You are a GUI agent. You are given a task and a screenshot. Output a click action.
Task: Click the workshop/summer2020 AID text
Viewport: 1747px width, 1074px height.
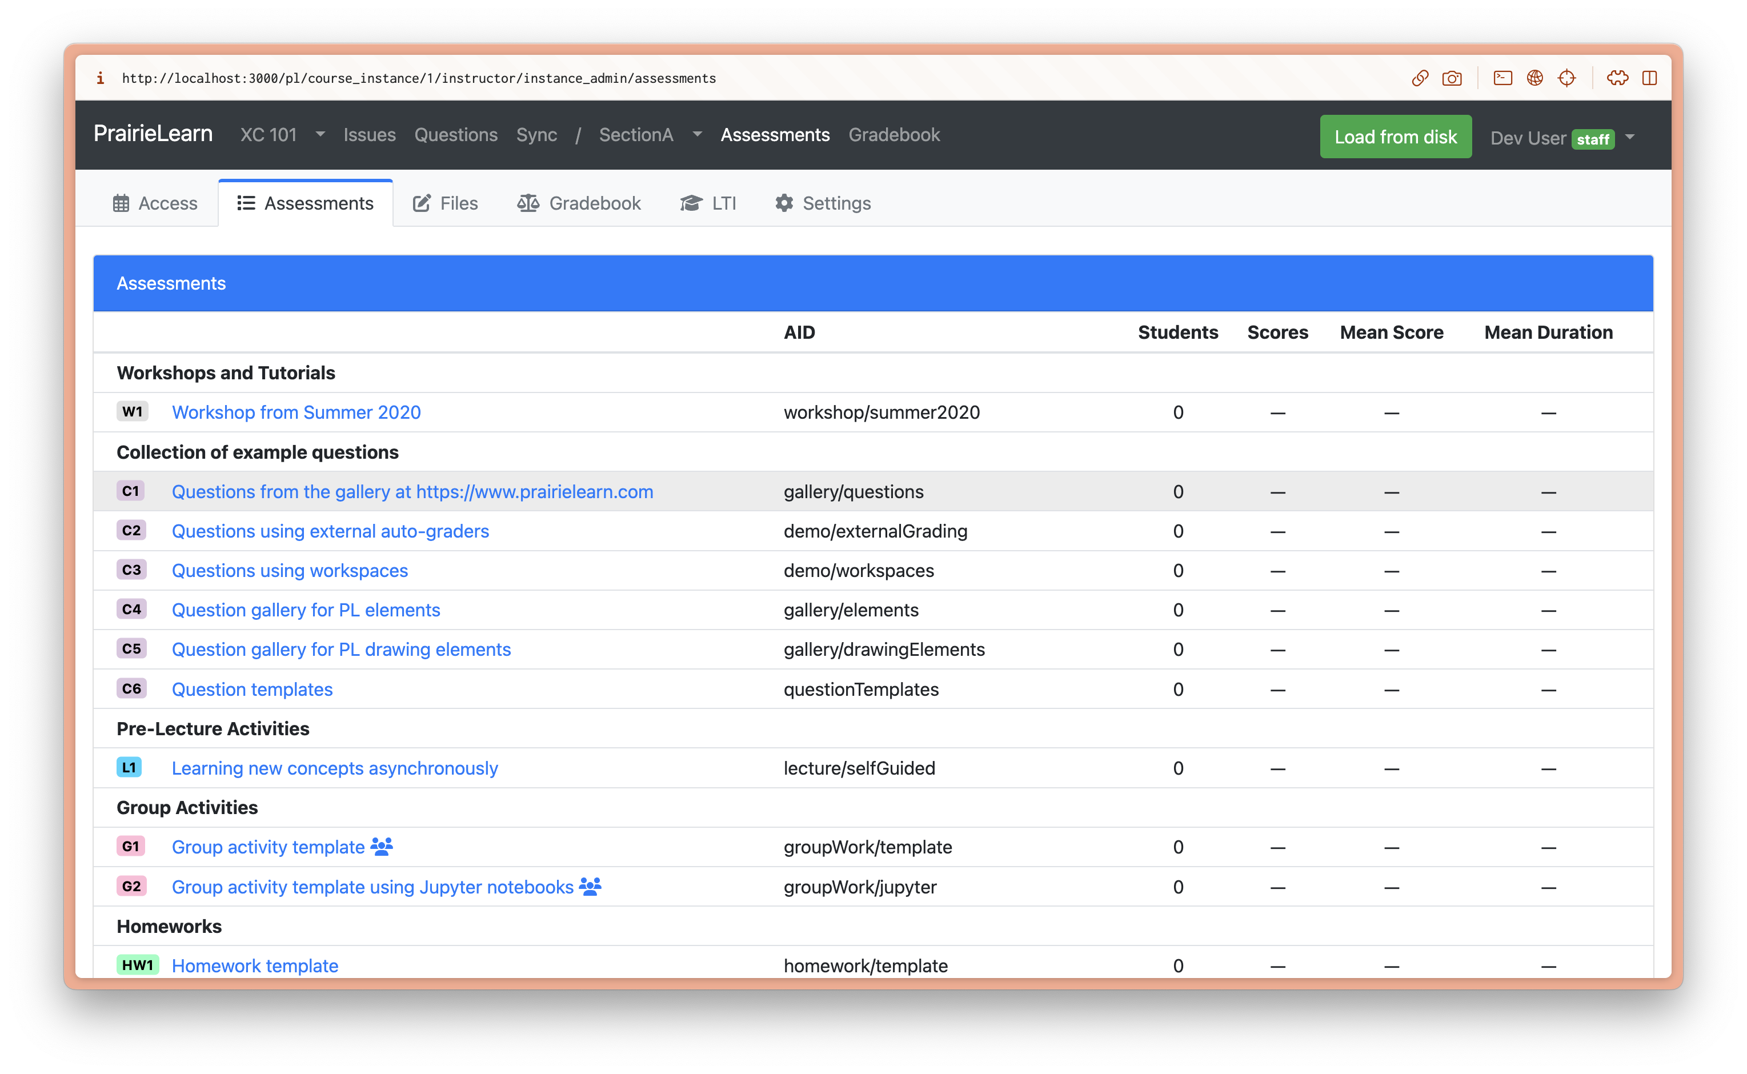pyautogui.click(x=882, y=412)
